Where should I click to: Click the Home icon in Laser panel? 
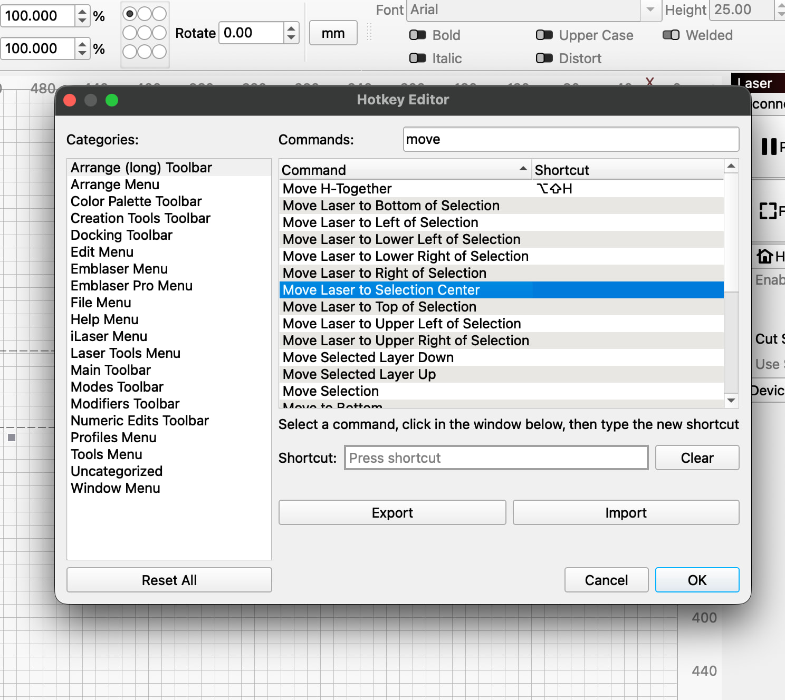coord(764,256)
